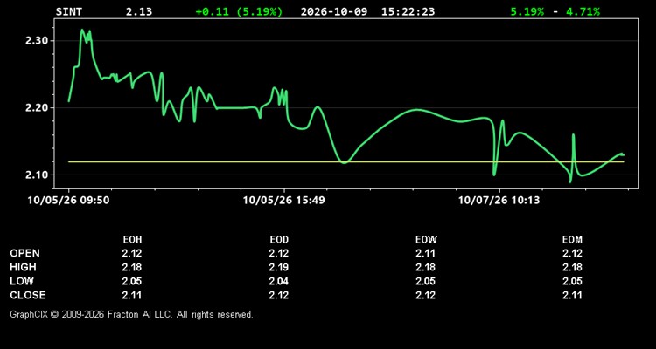Click the 10/07/26 10:13 x-axis label
Image resolution: width=656 pixels, height=349 pixels.
tap(499, 201)
